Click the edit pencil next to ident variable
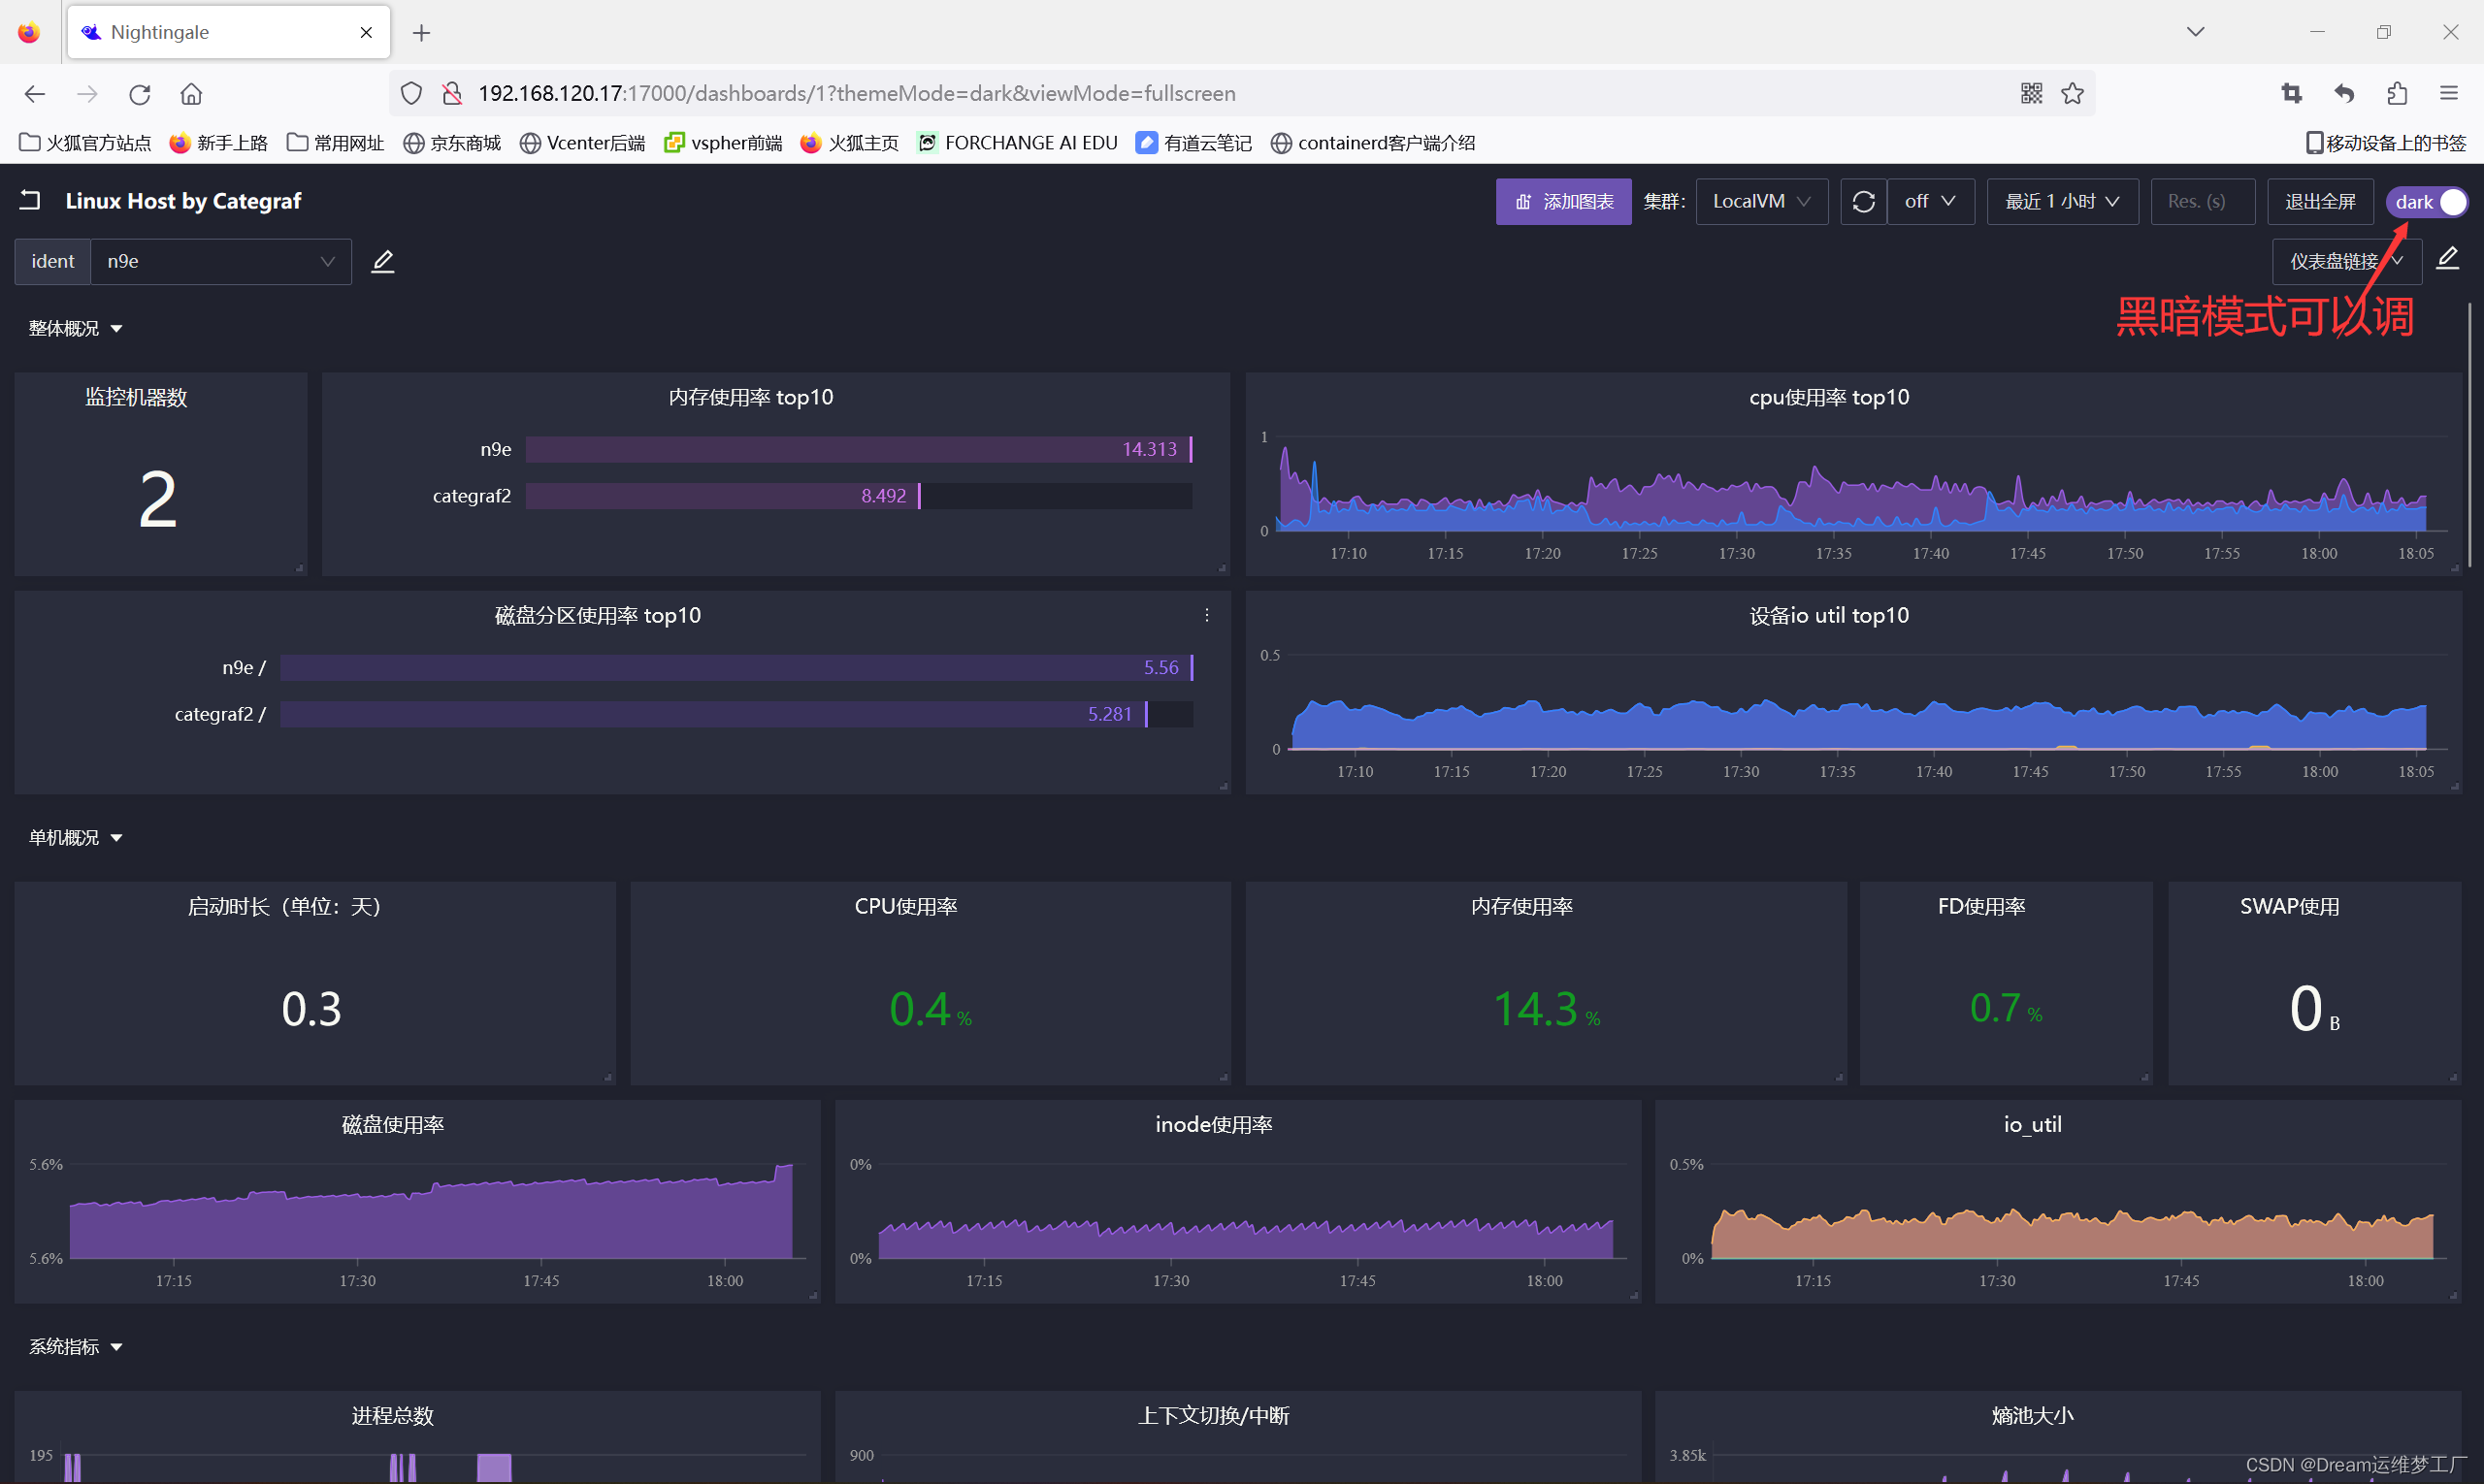Image resolution: width=2484 pixels, height=1484 pixels. point(382,261)
